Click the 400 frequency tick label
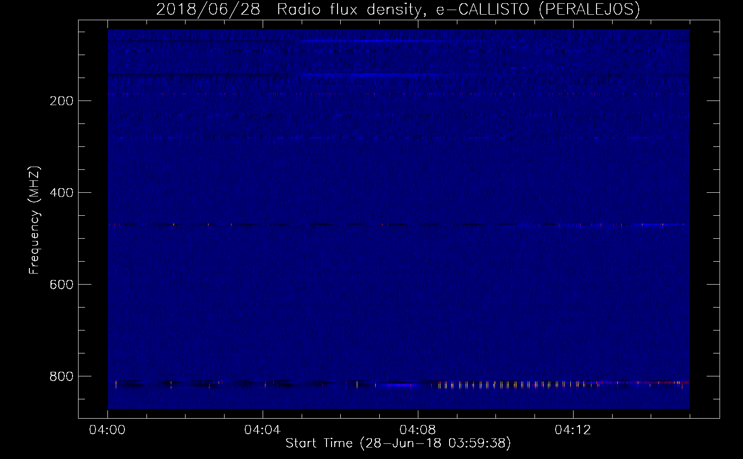743x459 pixels. [62, 193]
